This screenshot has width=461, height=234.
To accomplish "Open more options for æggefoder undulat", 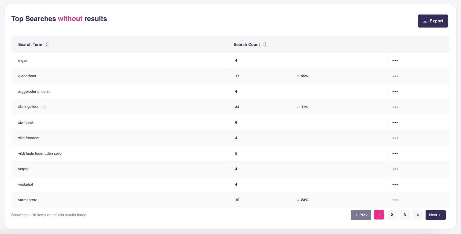I will pyautogui.click(x=395, y=92).
